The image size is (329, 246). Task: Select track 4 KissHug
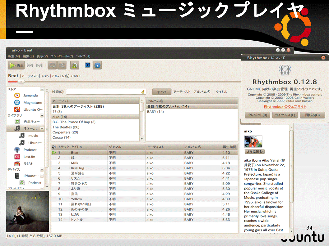[x=145, y=168]
